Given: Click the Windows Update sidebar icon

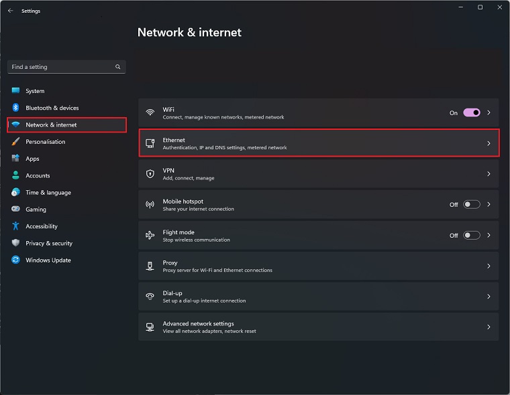Looking at the screenshot, I should [15, 260].
